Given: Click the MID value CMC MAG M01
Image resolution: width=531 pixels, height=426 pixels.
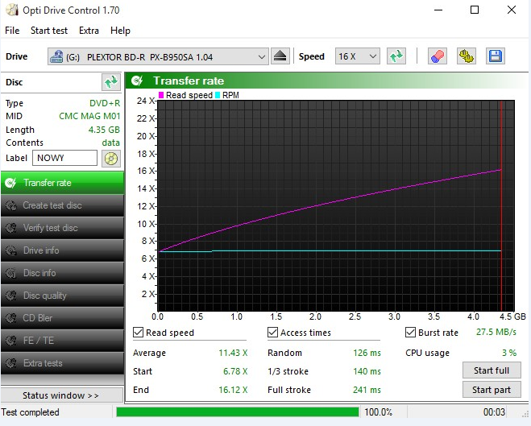Looking at the screenshot, I should point(89,116).
